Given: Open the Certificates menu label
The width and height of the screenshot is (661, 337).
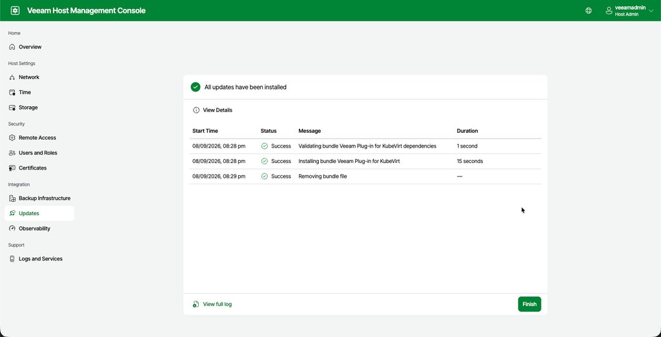Looking at the screenshot, I should tap(33, 168).
